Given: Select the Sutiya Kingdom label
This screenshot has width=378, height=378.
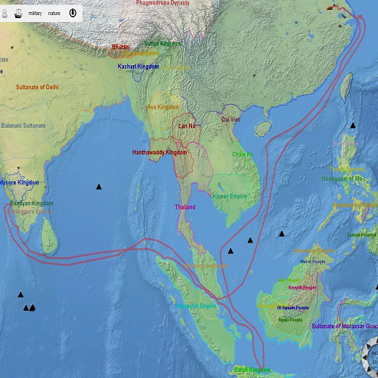Looking at the screenshot, I should [163, 44].
